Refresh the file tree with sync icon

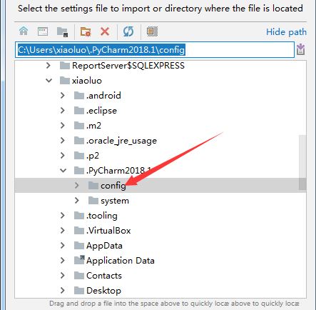128,31
